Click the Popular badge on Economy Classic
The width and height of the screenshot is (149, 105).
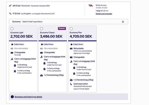[x=62, y=28]
